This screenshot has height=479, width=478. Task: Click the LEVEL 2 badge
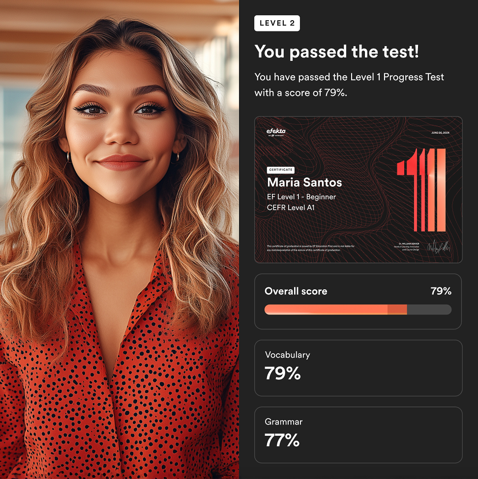(277, 23)
